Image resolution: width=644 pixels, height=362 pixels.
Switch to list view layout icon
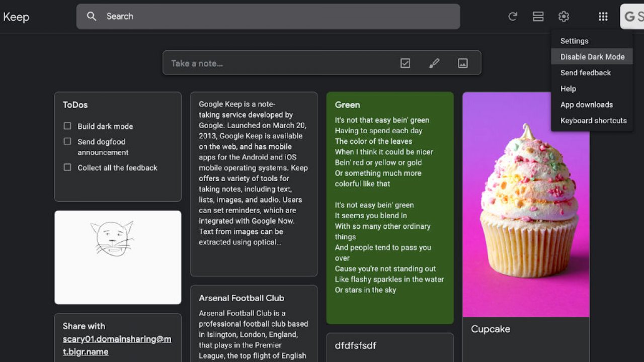coord(538,17)
